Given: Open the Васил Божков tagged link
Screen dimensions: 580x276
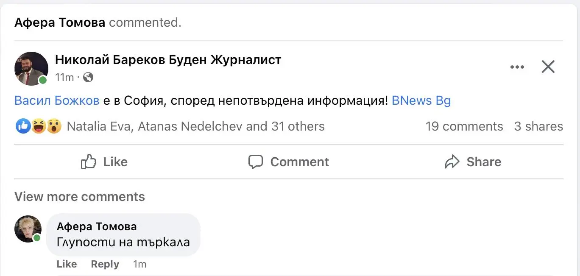Looking at the screenshot, I should (57, 101).
